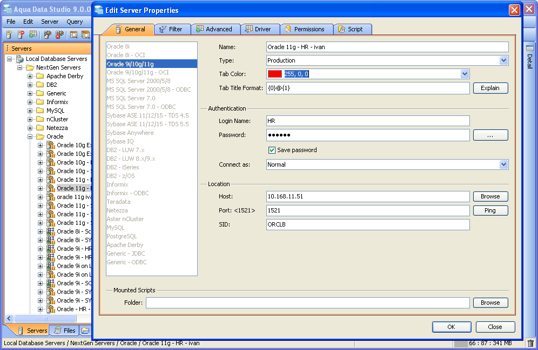Click the 'Oracle 9i - SC' server icon

51,283
